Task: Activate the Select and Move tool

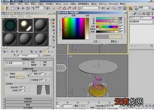Action: [23, 8]
